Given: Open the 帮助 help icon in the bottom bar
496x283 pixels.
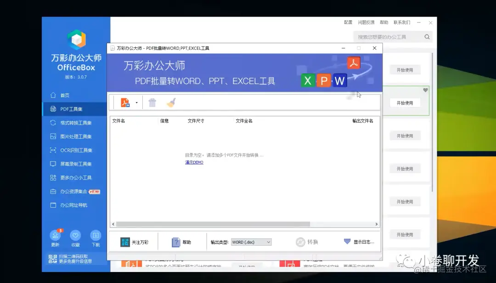Looking at the screenshot, I should [x=176, y=242].
